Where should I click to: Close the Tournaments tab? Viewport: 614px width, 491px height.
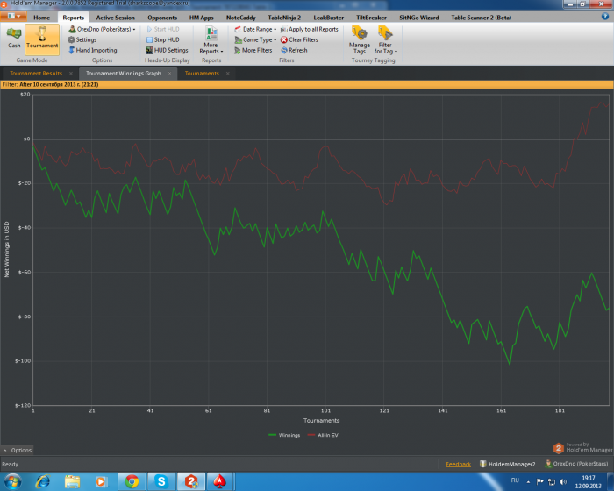[227, 74]
